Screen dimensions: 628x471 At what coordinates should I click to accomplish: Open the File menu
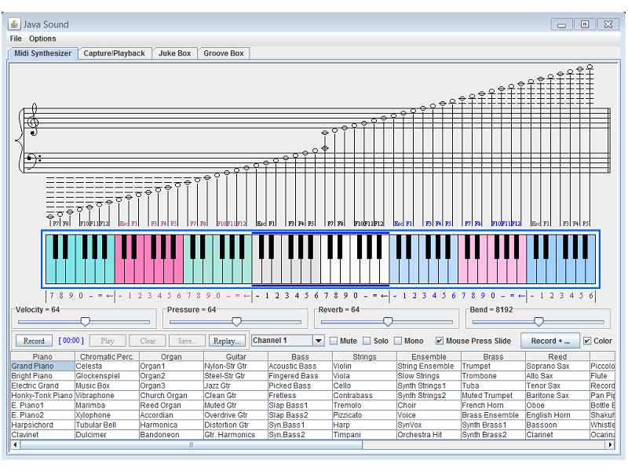(x=16, y=38)
